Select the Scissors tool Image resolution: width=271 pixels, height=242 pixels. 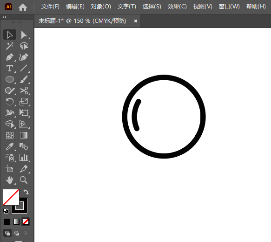(24, 90)
